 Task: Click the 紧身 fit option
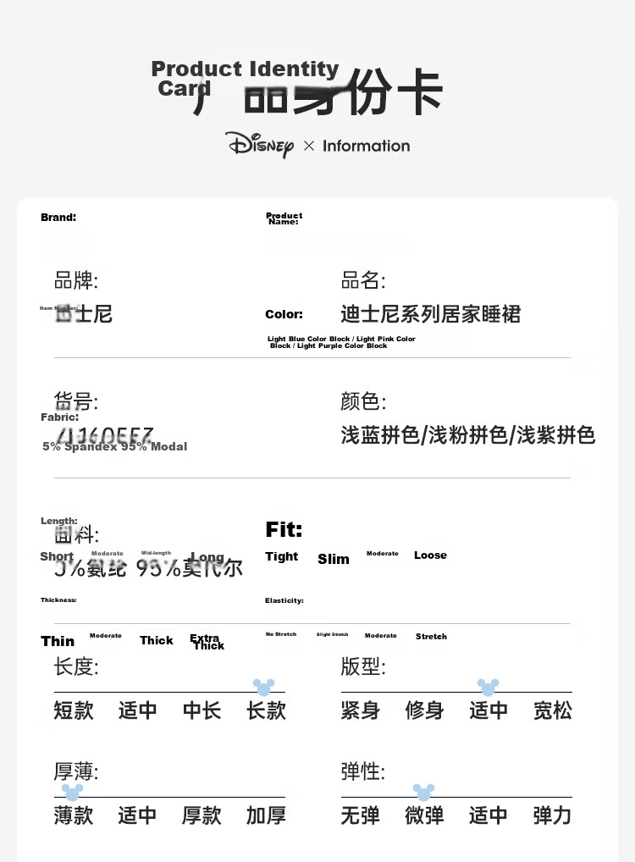(x=360, y=710)
